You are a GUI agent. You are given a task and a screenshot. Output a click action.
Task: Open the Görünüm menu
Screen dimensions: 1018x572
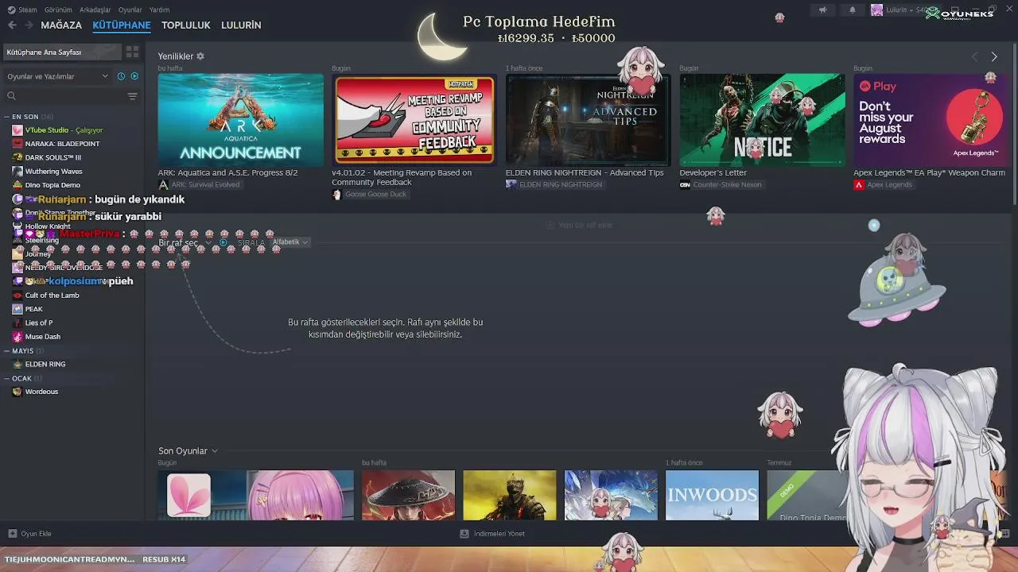[58, 10]
